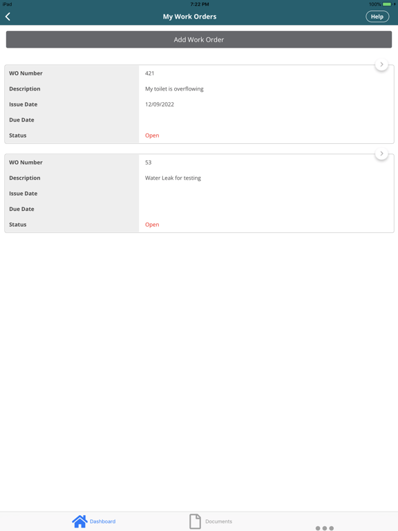Click the iPad label in status bar
The height and width of the screenshot is (531, 398).
pos(7,4)
